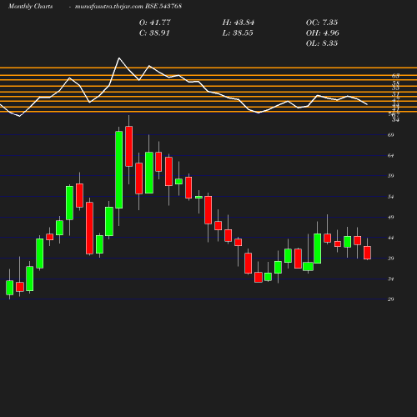This screenshot has width=417, height=417.
Task: Click price axis label 29
Action: 390,299
